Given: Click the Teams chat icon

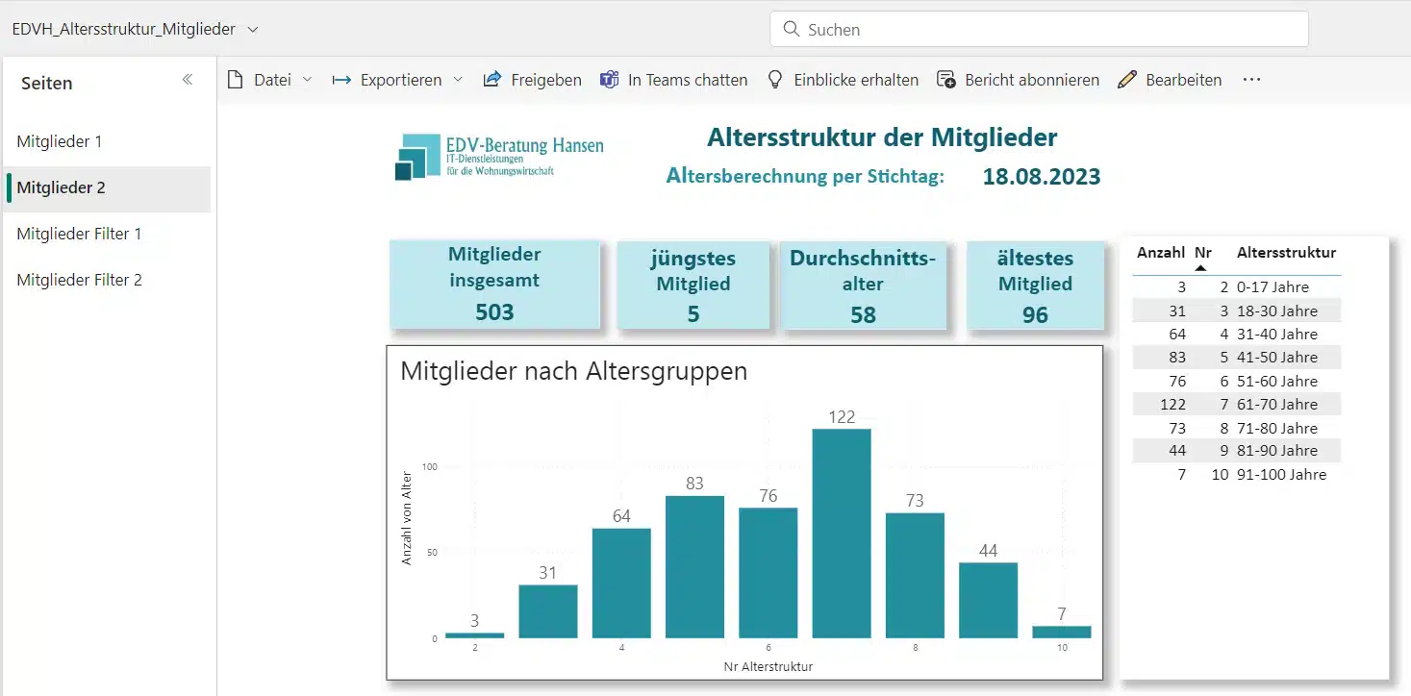Looking at the screenshot, I should point(609,80).
